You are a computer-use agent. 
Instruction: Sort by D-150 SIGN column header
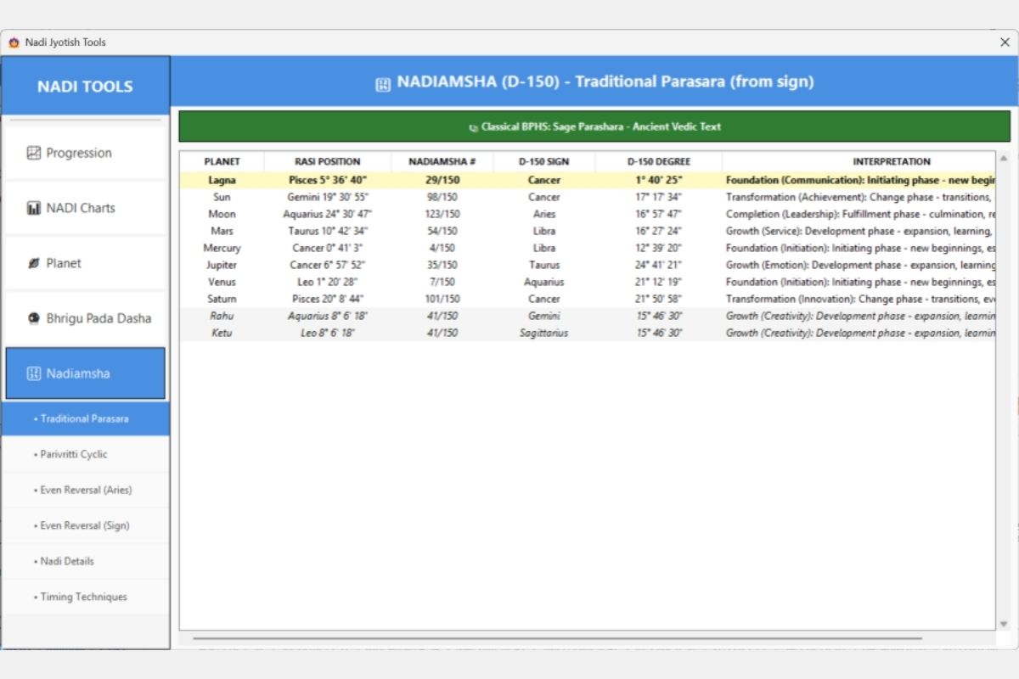point(544,161)
